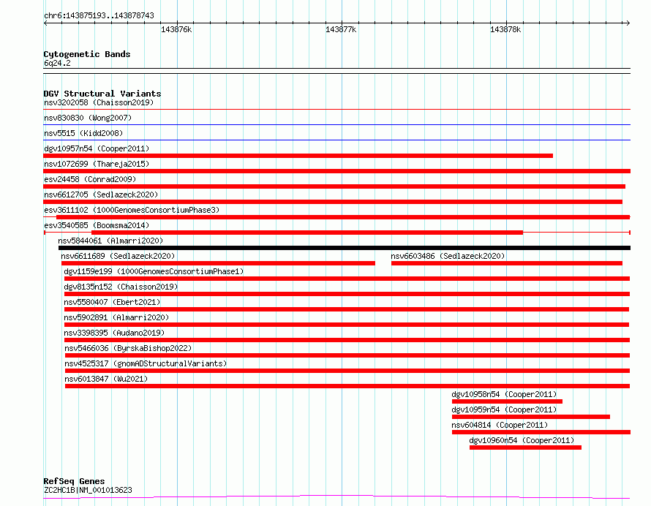Click the esv3540585 (Boomsma2014) label
651x506 pixels.
(97, 225)
